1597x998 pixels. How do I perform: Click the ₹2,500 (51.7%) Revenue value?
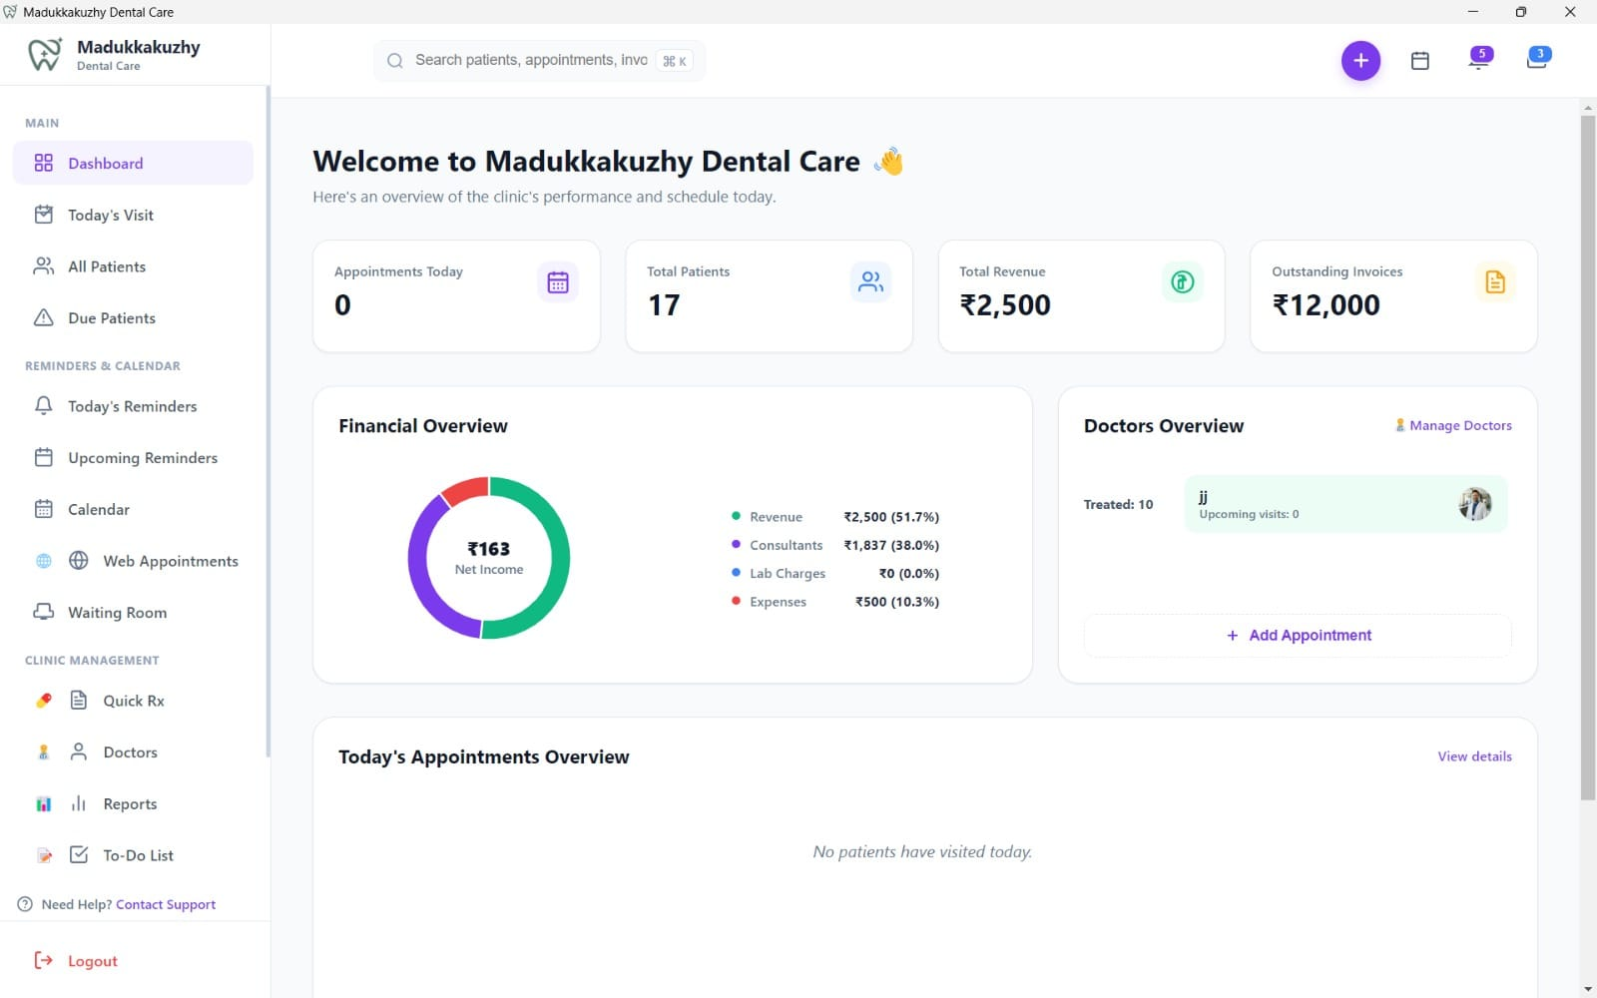pyautogui.click(x=891, y=517)
